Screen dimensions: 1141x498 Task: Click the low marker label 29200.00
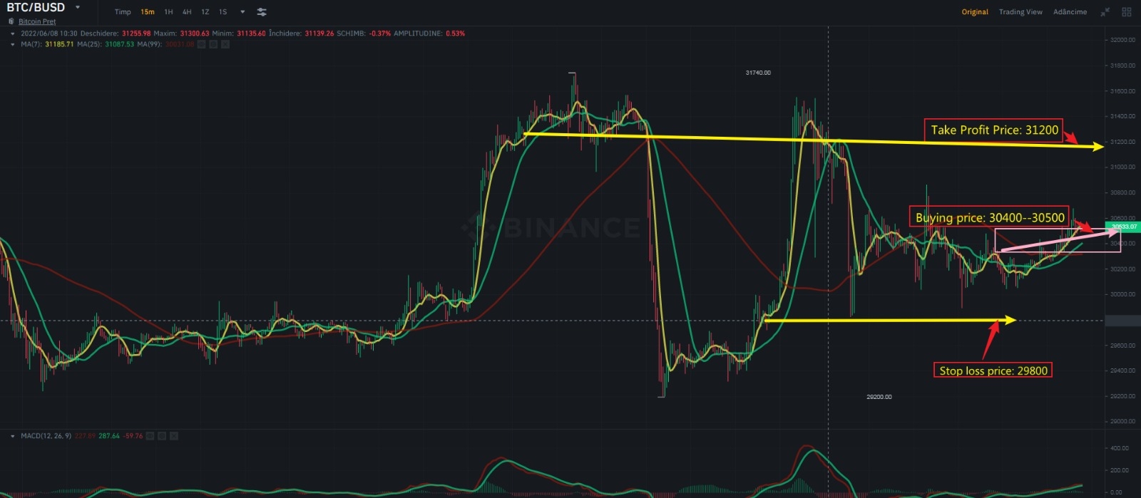[879, 397]
